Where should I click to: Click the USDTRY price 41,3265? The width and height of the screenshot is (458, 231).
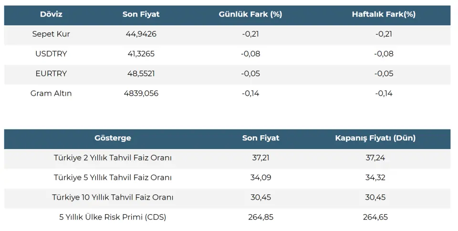[x=141, y=54]
